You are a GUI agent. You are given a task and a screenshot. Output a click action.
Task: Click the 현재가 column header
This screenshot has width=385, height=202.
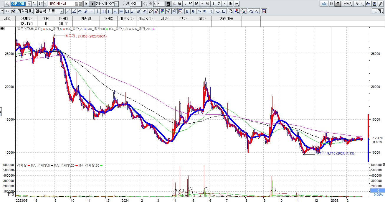(26, 19)
